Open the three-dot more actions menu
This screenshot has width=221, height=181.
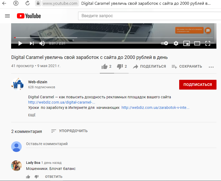(x=211, y=67)
